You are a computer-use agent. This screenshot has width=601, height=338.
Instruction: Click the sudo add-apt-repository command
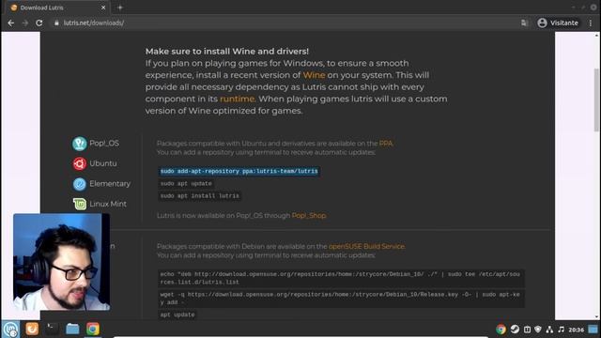[239, 171]
